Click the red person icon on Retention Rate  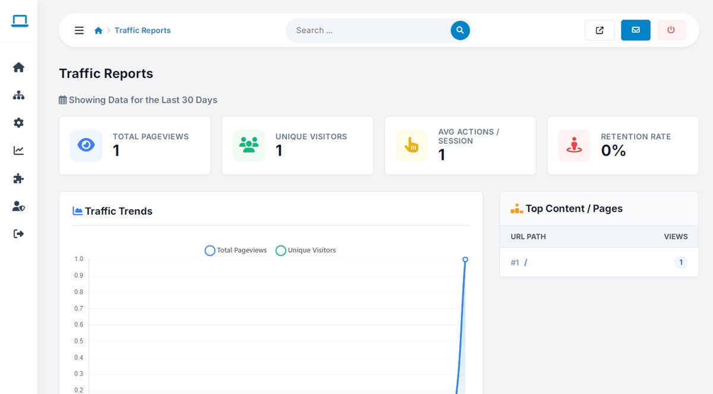[574, 145]
